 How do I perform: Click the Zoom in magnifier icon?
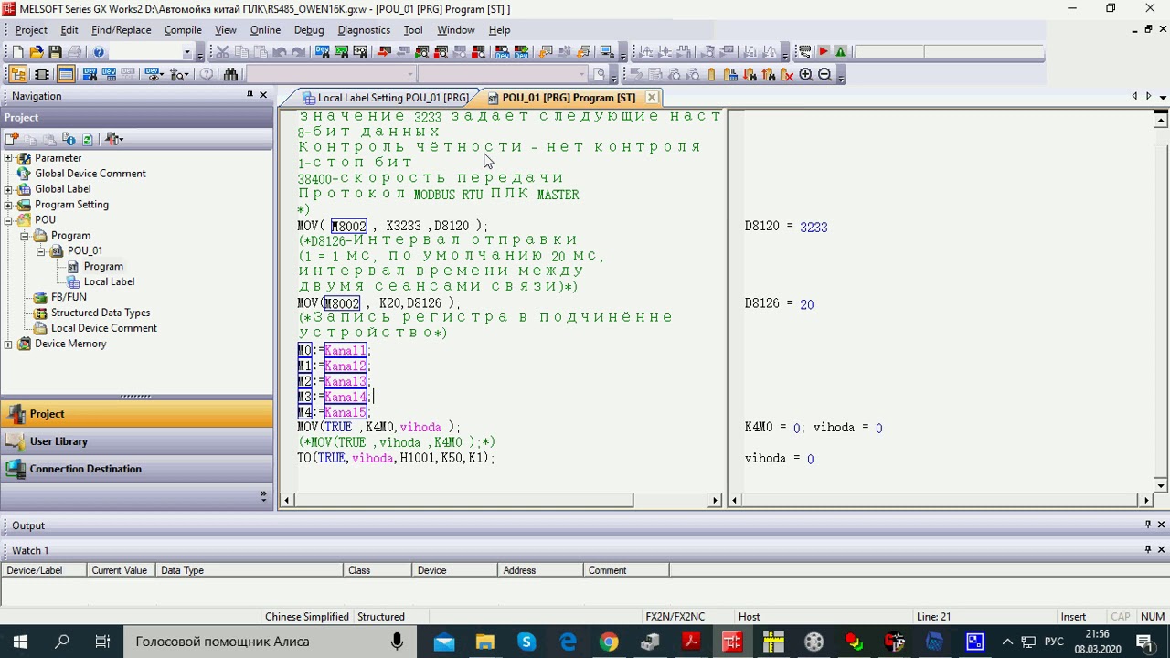coord(805,75)
